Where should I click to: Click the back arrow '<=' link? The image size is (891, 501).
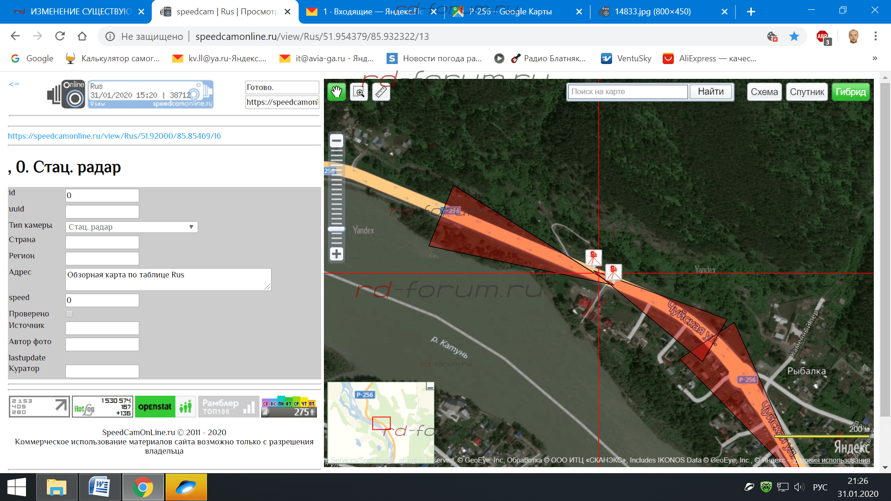(14, 84)
